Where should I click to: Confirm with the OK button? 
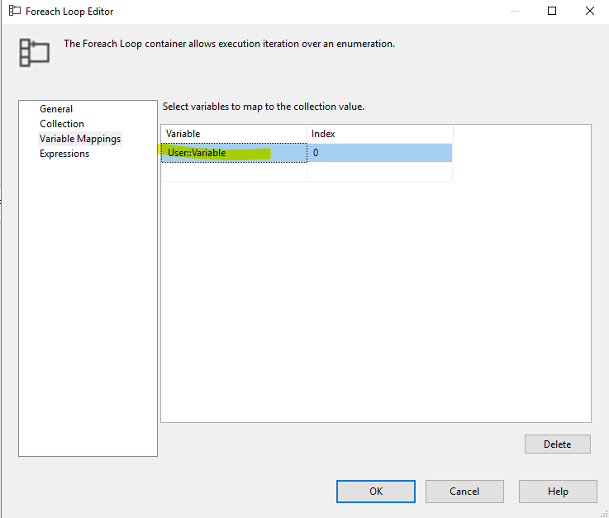(x=376, y=492)
